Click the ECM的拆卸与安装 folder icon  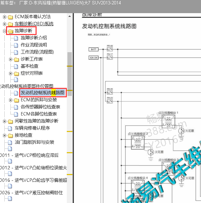16,100
